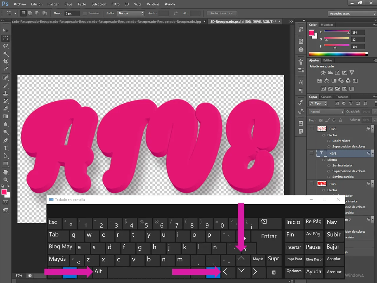The height and width of the screenshot is (283, 377).
Task: Switch to the Canales tab
Action: point(326,97)
